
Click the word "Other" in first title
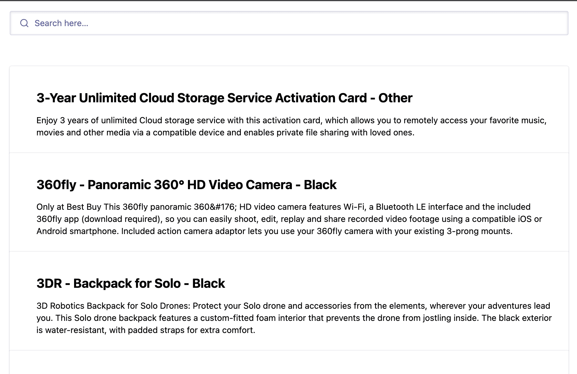click(395, 98)
